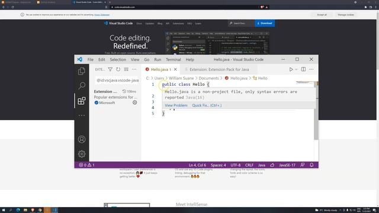
Task: Click View Problem in the hover popup
Action: (176, 105)
